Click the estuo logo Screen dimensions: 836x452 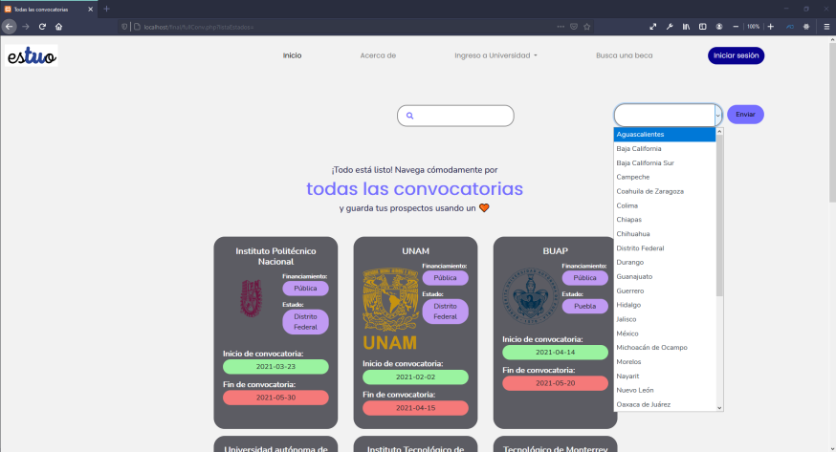pos(32,55)
